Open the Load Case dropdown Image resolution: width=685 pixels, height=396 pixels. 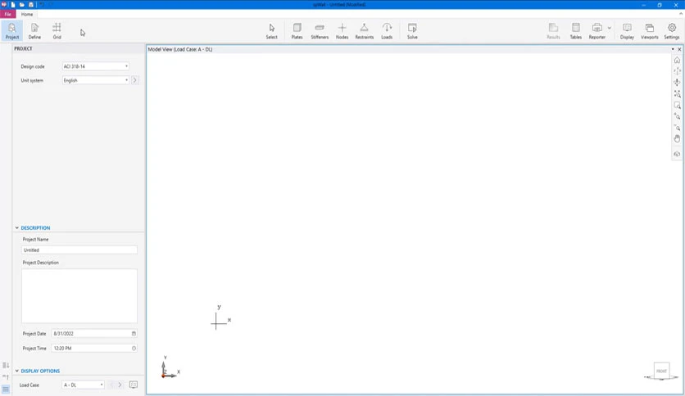coord(83,385)
